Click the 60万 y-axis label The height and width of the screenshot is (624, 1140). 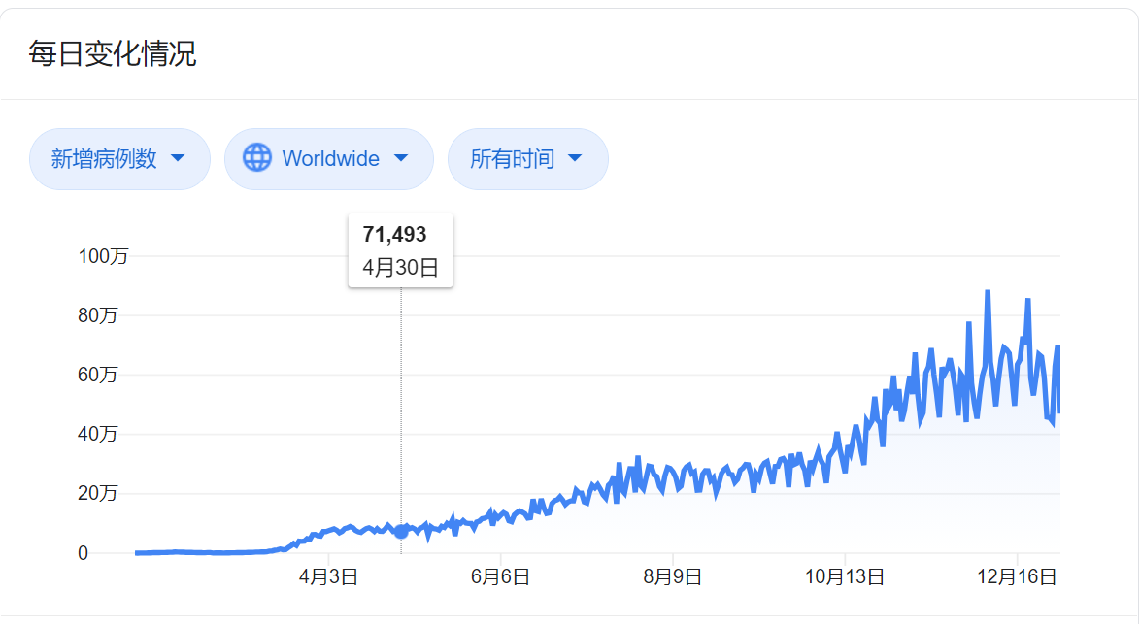coord(97,375)
